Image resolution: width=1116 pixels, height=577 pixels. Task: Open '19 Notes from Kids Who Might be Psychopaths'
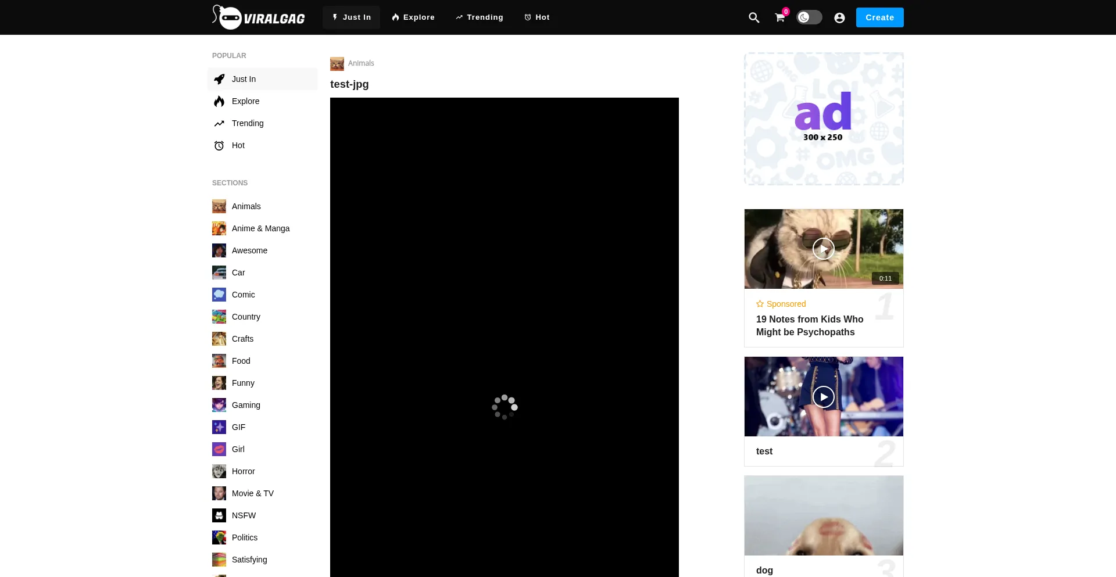(x=809, y=326)
